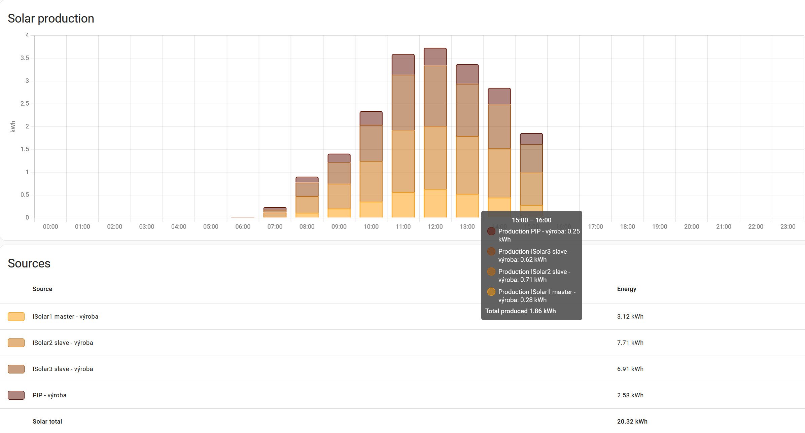The height and width of the screenshot is (433, 805).
Task: Click the 'Sources' card title
Action: 29,263
